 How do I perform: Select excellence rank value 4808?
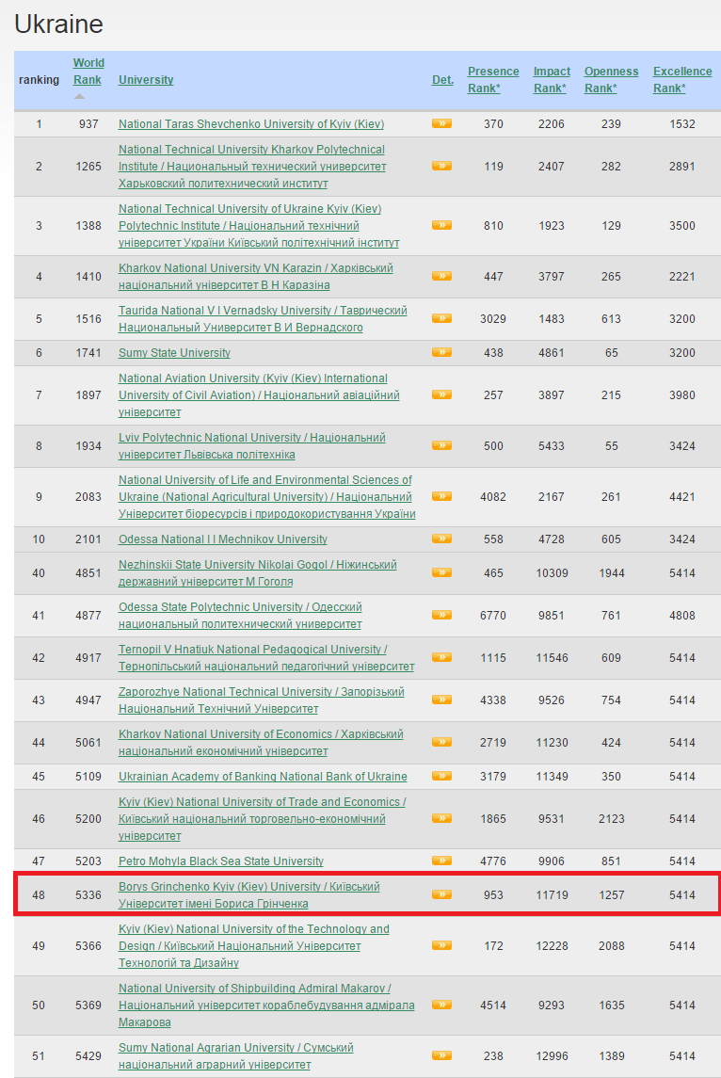pyautogui.click(x=681, y=616)
